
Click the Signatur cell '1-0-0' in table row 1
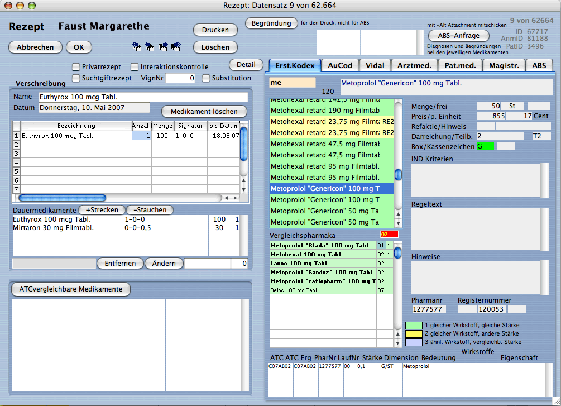pyautogui.click(x=190, y=136)
